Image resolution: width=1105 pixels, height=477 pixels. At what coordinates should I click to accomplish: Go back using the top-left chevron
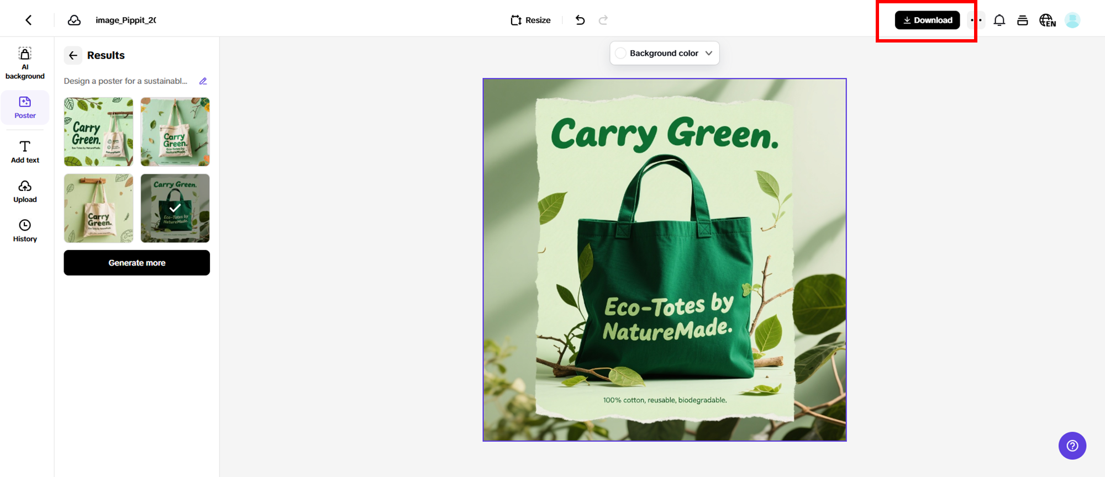click(29, 20)
